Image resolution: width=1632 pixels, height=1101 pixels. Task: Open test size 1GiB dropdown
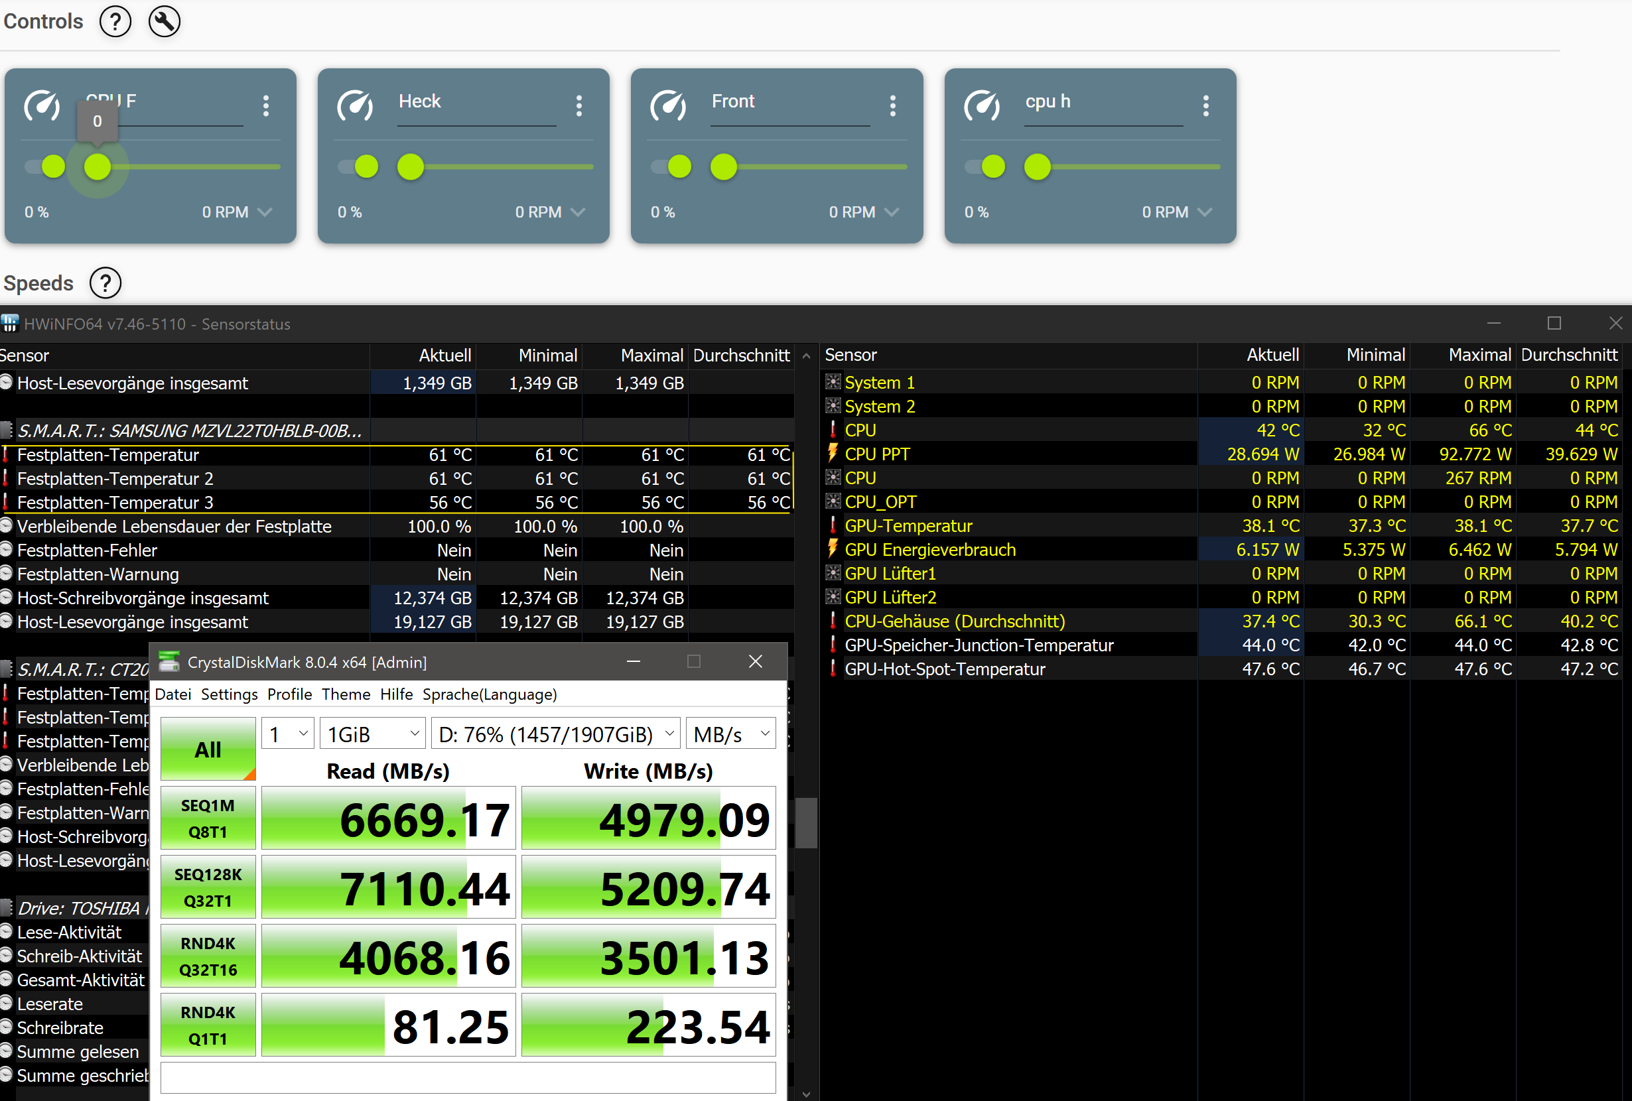coord(373,734)
